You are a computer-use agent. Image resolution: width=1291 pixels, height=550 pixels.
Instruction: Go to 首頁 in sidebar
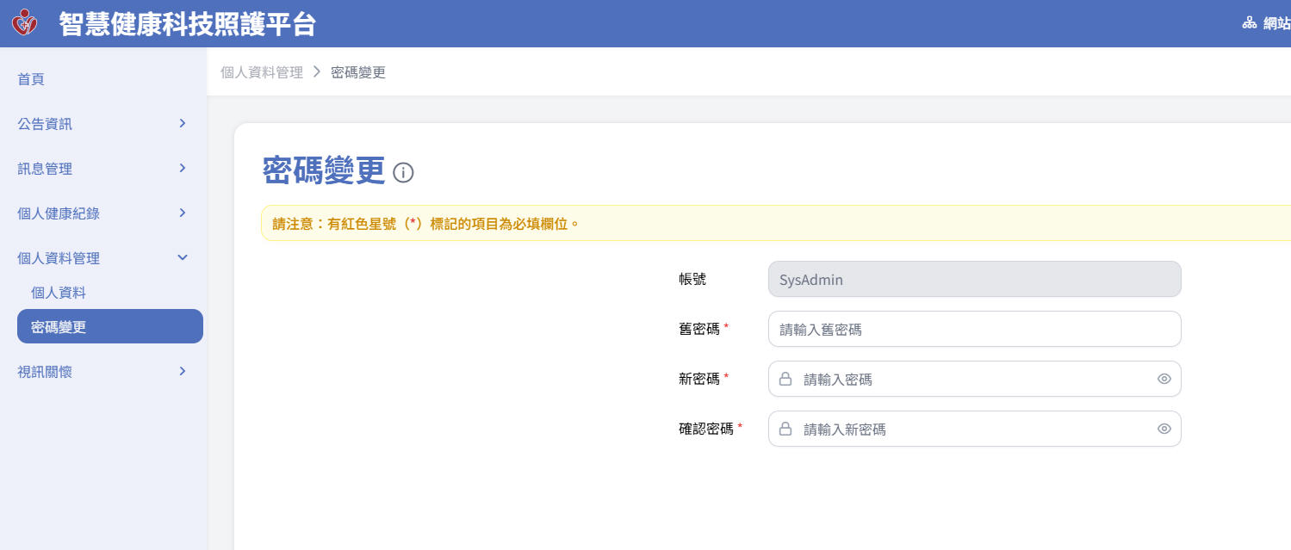click(31, 79)
